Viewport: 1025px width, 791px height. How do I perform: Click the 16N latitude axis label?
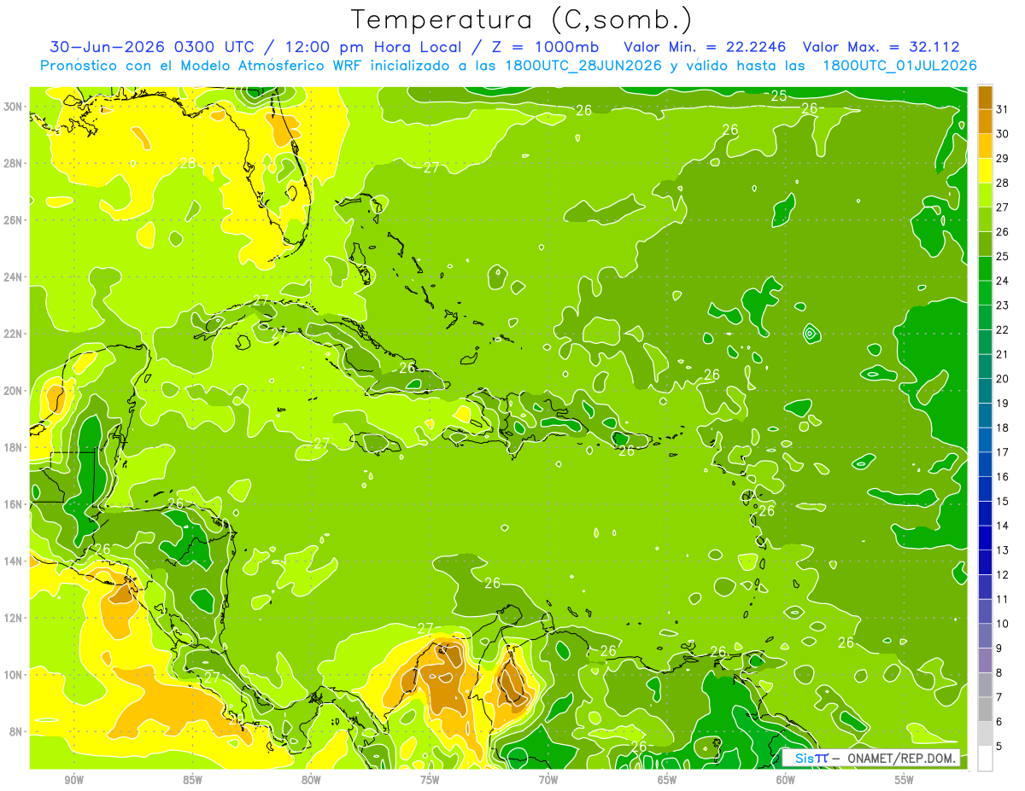(x=14, y=504)
